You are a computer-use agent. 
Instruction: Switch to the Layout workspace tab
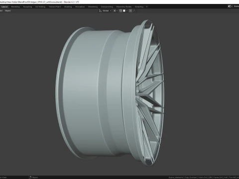(4, 7)
